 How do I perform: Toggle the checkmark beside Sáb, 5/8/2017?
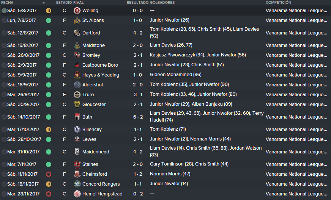pos(4,11)
